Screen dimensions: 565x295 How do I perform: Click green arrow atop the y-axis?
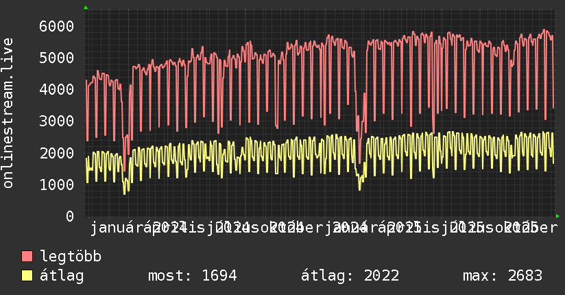pyautogui.click(x=86, y=8)
